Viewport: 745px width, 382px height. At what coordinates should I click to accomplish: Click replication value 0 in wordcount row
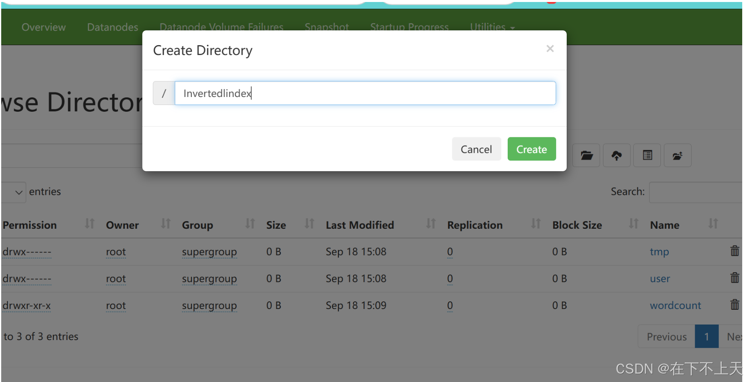tap(450, 305)
